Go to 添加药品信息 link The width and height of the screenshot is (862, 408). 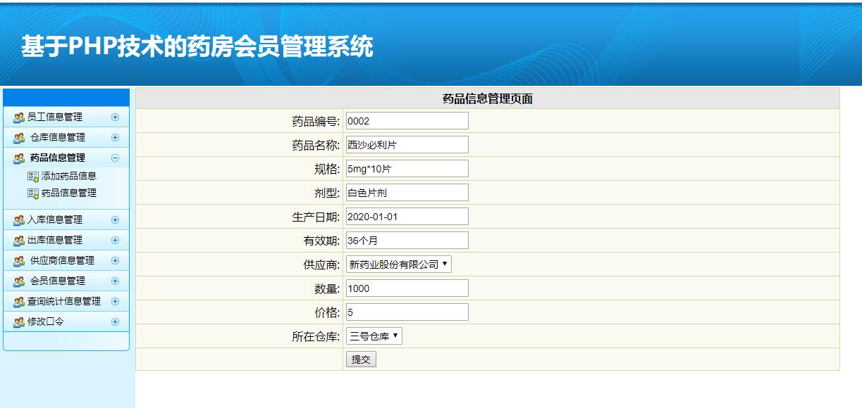pyautogui.click(x=69, y=177)
